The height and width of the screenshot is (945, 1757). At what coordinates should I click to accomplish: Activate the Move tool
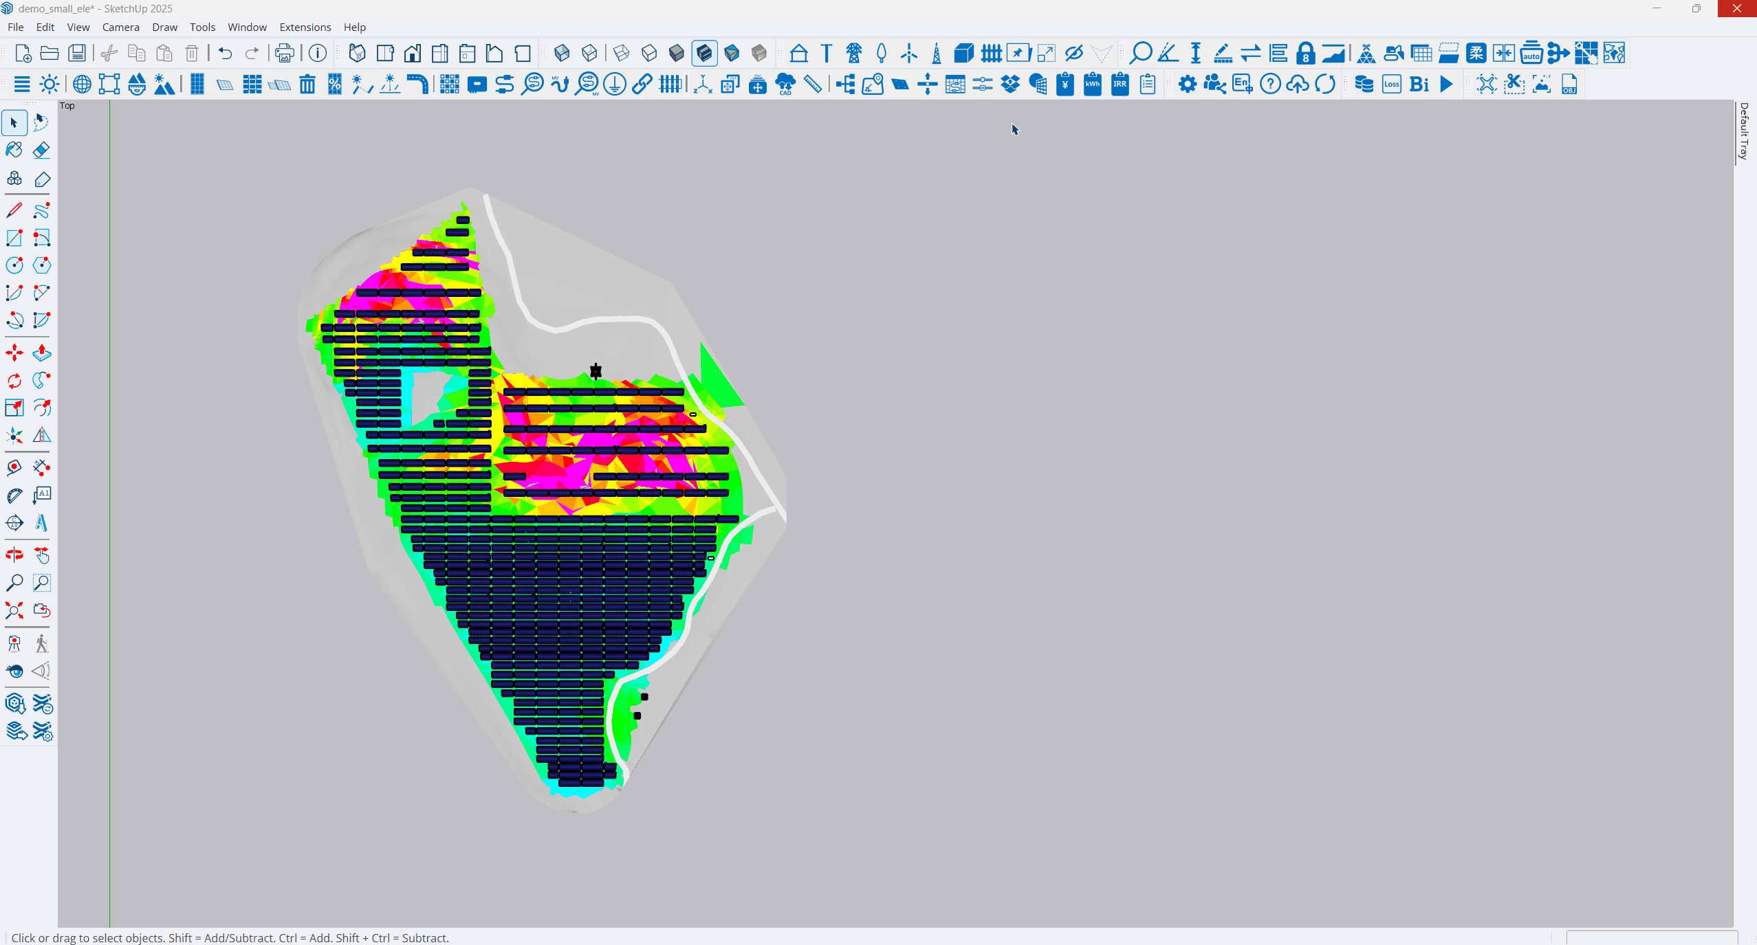coord(14,353)
